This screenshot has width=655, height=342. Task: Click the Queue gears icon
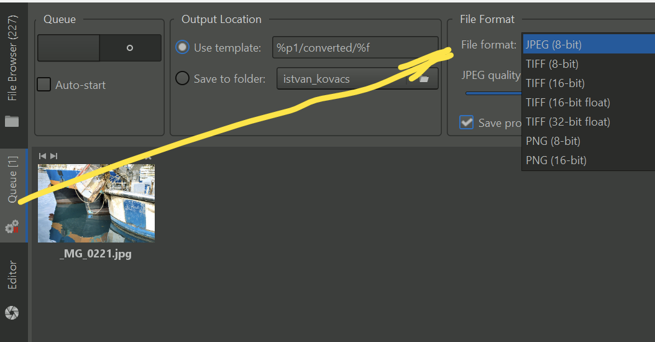(12, 228)
